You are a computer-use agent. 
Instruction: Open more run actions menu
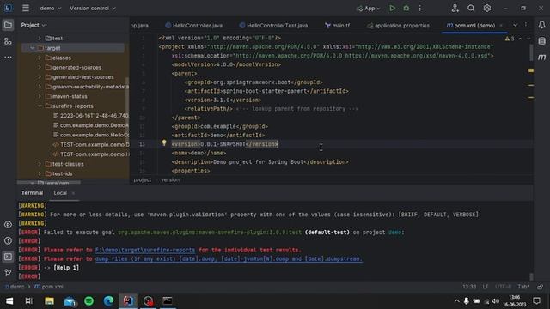click(420, 8)
